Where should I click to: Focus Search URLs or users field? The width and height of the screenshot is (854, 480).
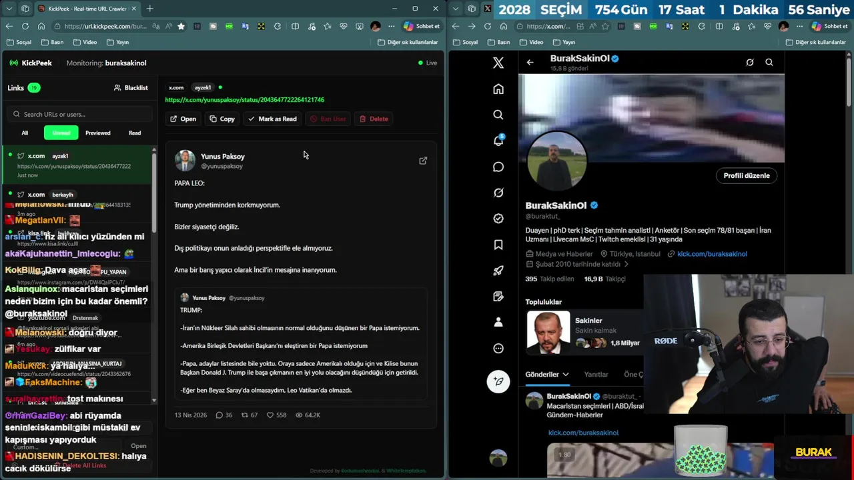point(81,114)
